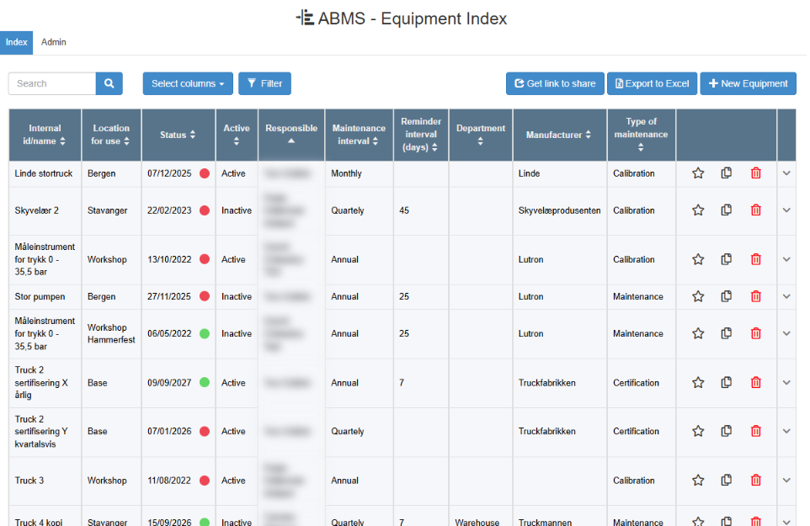Copy the Stor pumpen equipment entry

[x=727, y=296]
